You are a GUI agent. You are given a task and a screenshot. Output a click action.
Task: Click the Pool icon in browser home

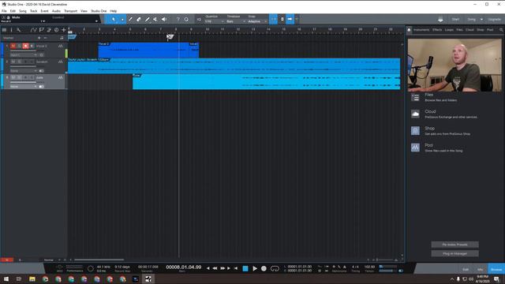click(415, 148)
